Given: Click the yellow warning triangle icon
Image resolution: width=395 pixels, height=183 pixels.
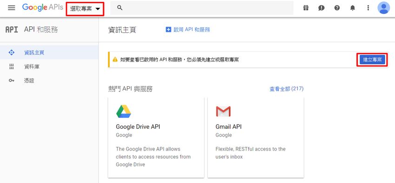Looking at the screenshot, I should pos(115,59).
